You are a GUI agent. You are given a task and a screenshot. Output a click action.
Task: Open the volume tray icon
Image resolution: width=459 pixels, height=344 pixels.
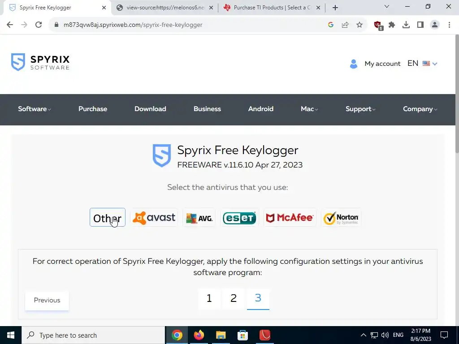pyautogui.click(x=385, y=335)
